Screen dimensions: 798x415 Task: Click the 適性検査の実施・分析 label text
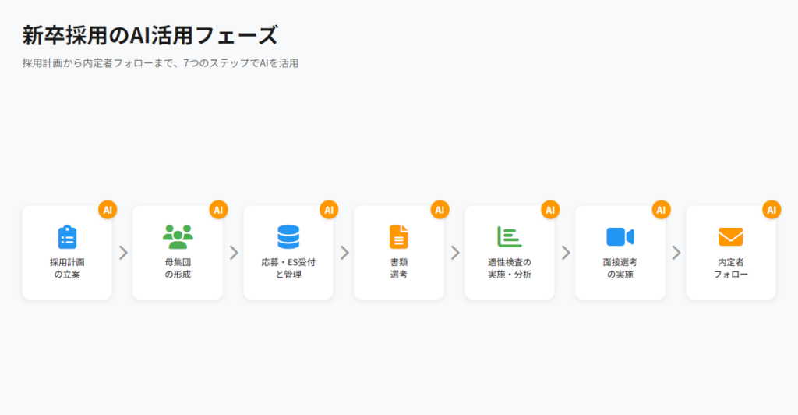click(x=510, y=268)
